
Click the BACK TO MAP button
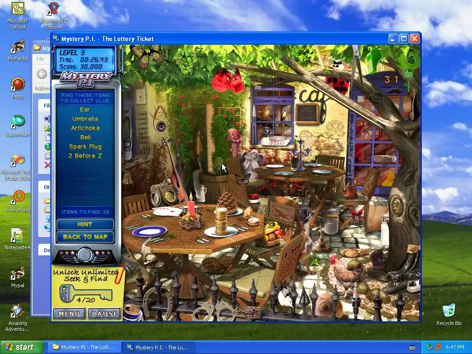85,237
